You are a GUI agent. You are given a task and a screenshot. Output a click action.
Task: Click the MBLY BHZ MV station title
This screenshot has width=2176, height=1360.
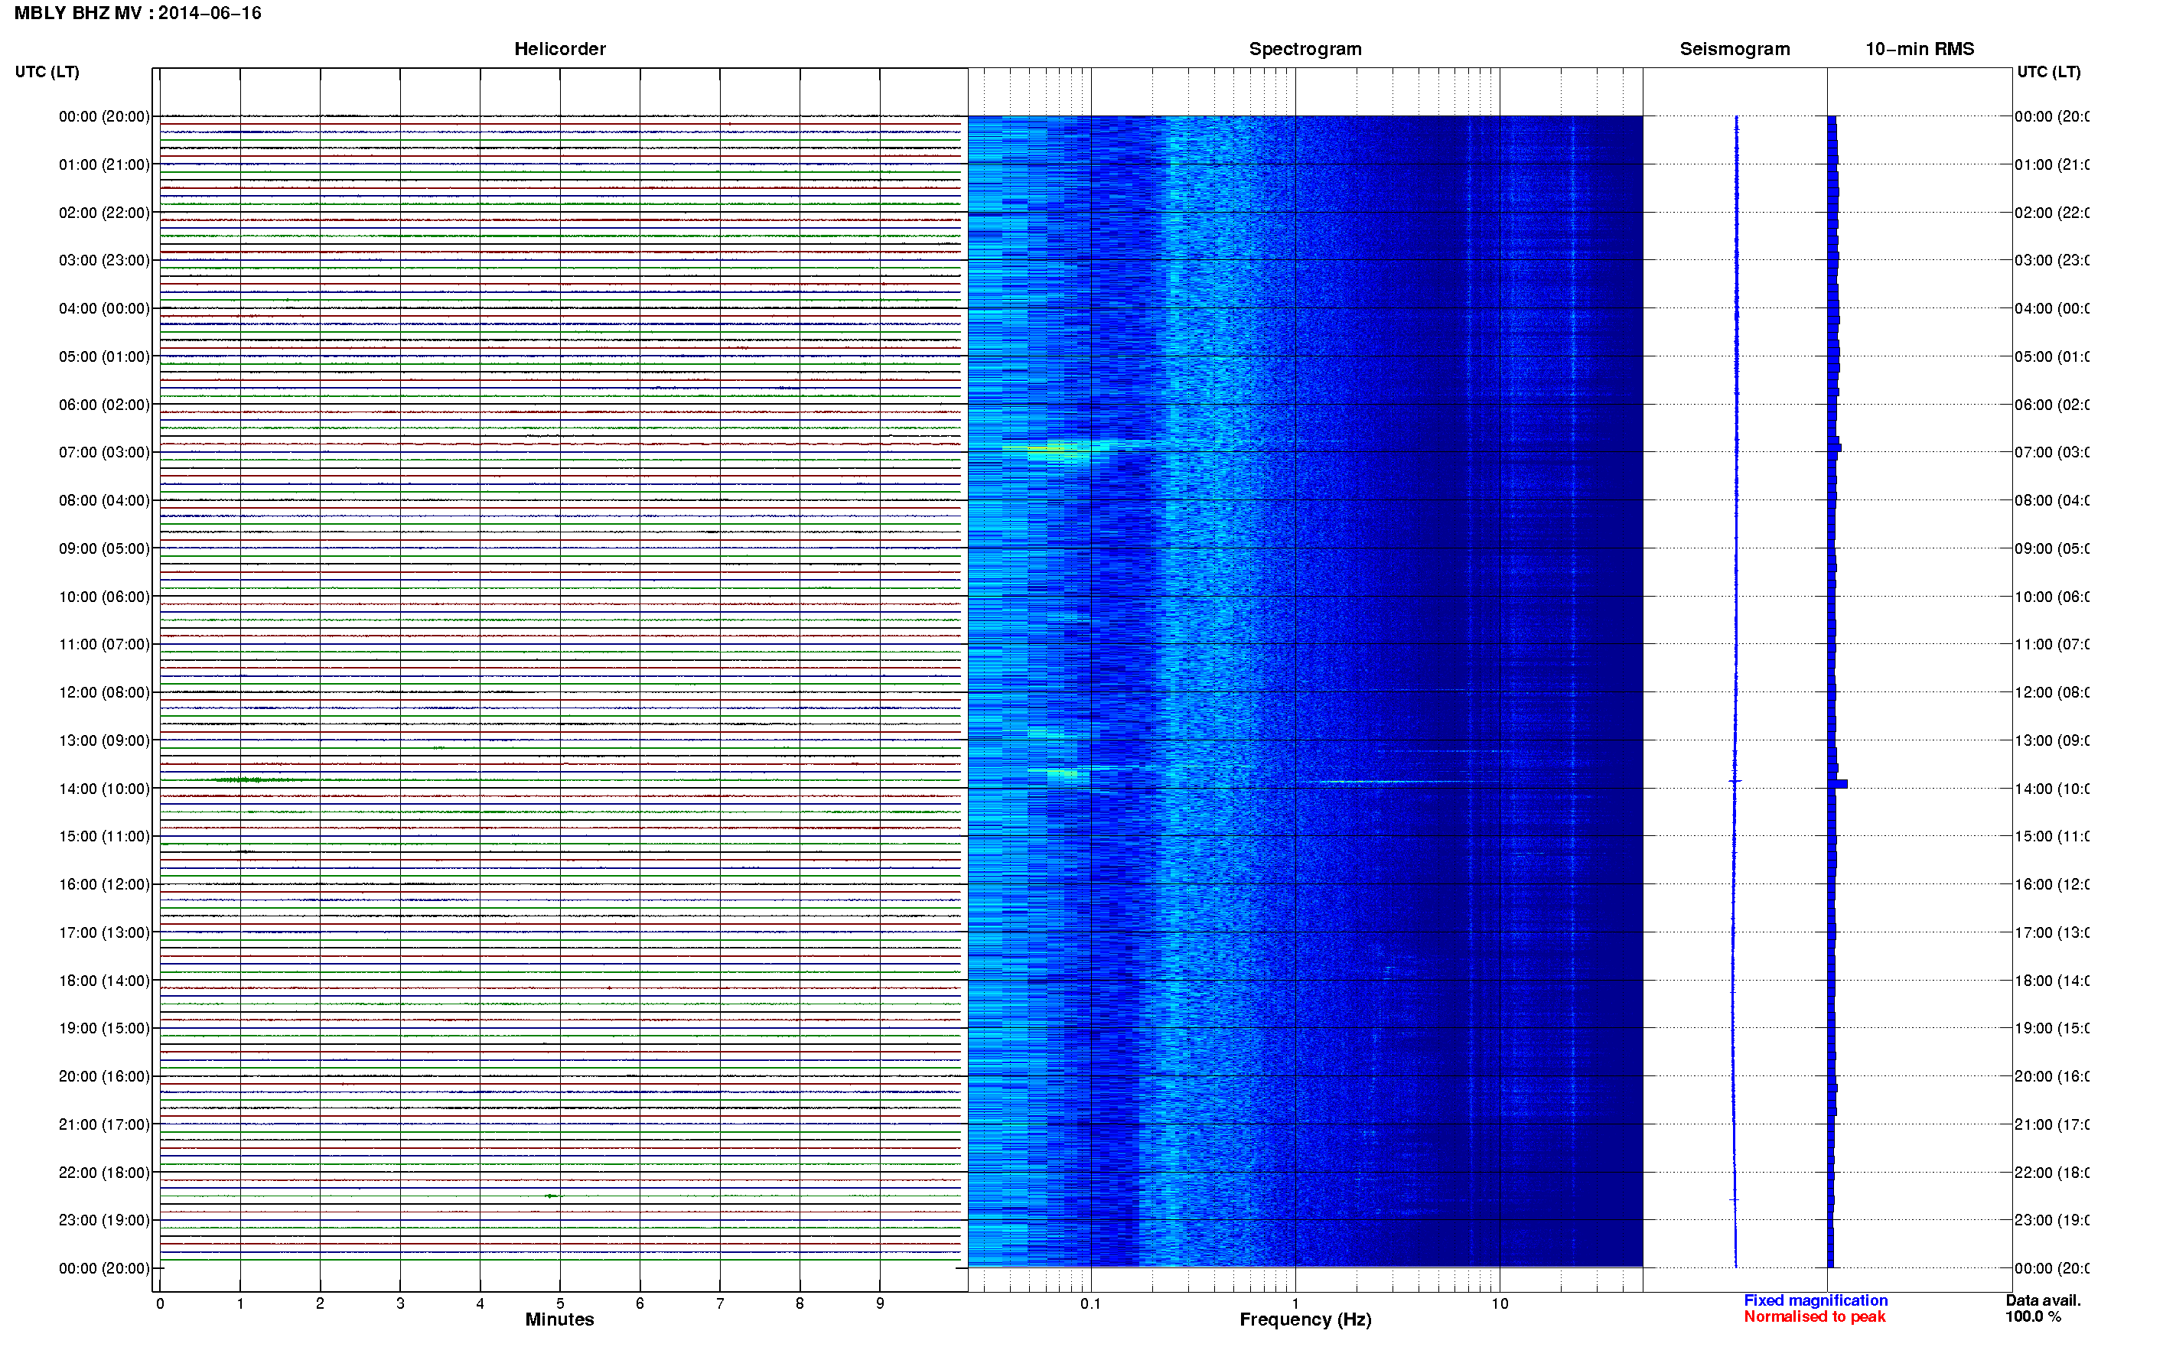[x=138, y=14]
